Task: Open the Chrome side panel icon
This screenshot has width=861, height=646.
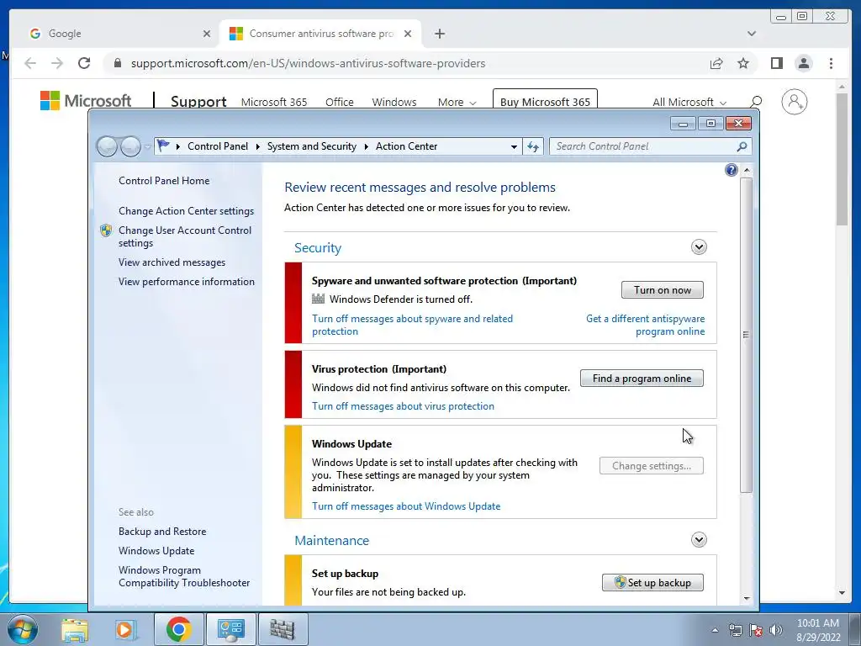Action: point(776,63)
